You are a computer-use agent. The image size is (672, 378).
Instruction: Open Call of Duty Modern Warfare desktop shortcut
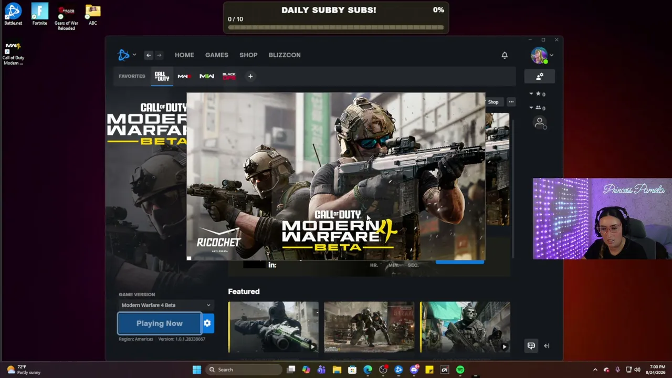coord(13,54)
